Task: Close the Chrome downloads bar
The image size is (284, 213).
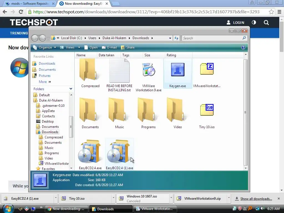Action: (x=279, y=199)
